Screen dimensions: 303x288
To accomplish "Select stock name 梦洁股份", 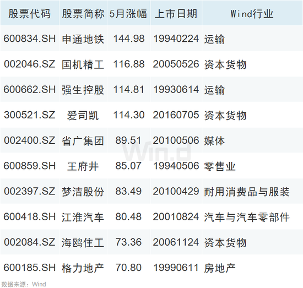I will pos(83,192).
